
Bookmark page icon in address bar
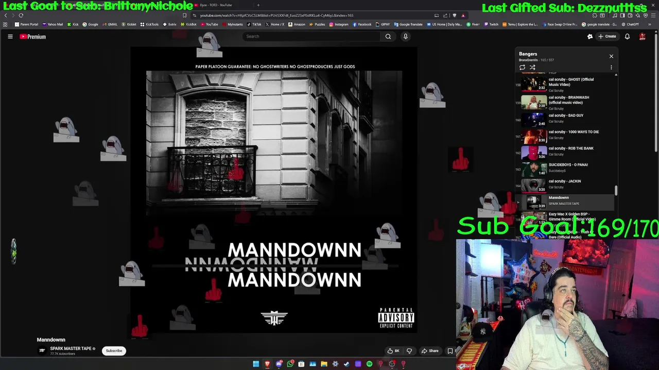[184, 15]
